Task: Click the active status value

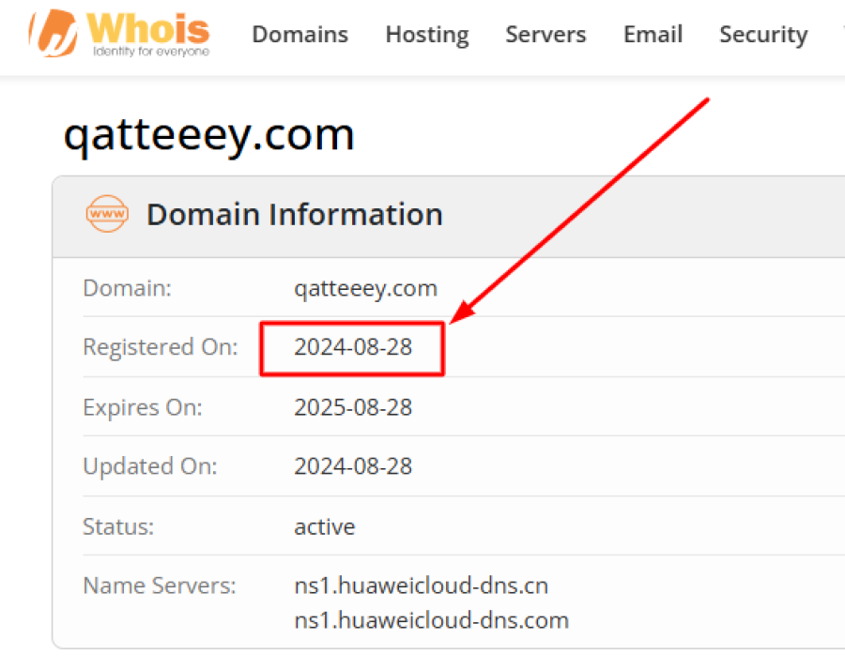Action: (324, 526)
